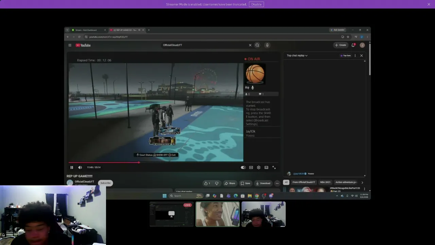Toggle closed captions on the video
The height and width of the screenshot is (245, 435).
[251, 167]
